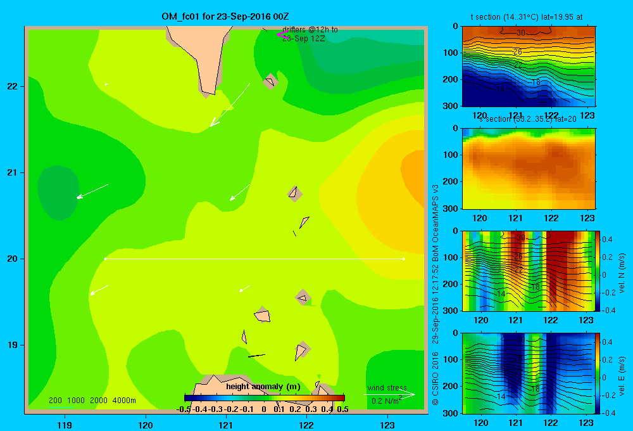The width and height of the screenshot is (633, 431).
Task: Click the latitude 19 axis label
Action: (12, 345)
